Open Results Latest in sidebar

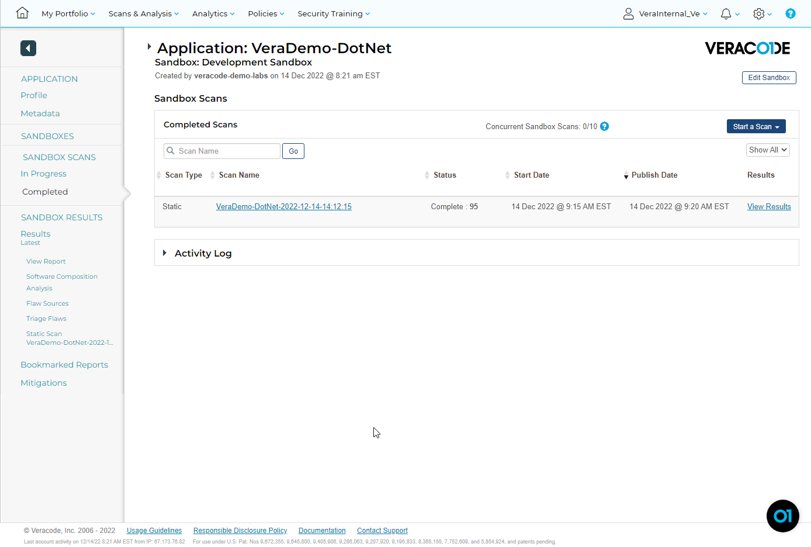point(36,237)
